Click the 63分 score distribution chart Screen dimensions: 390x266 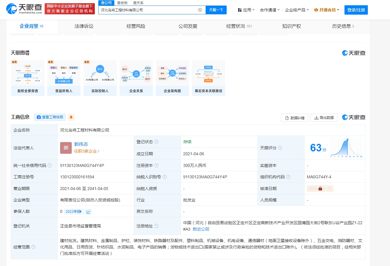(346, 148)
